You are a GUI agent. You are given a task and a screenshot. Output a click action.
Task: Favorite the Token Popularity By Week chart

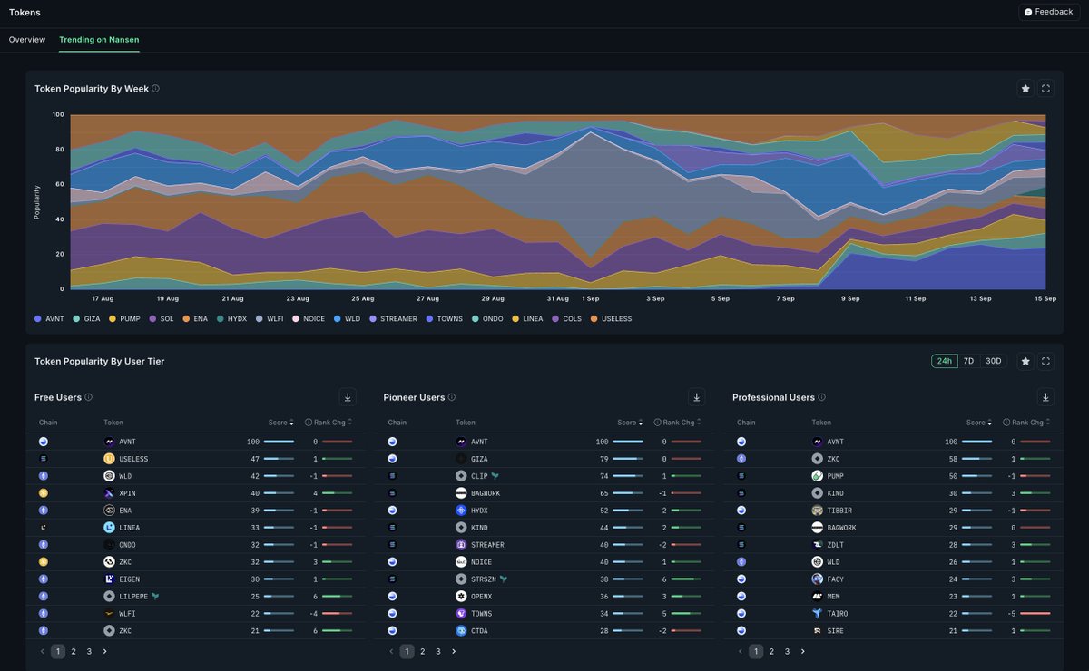1025,88
